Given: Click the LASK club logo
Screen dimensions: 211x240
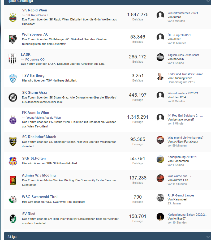Looking at the screenshot, I should 12,59.
